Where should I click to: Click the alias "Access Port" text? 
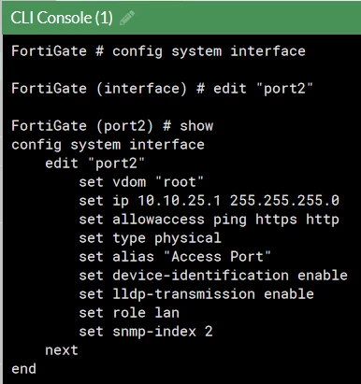point(217,257)
